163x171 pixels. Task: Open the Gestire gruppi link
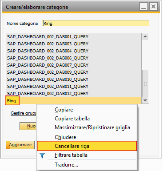23,113
